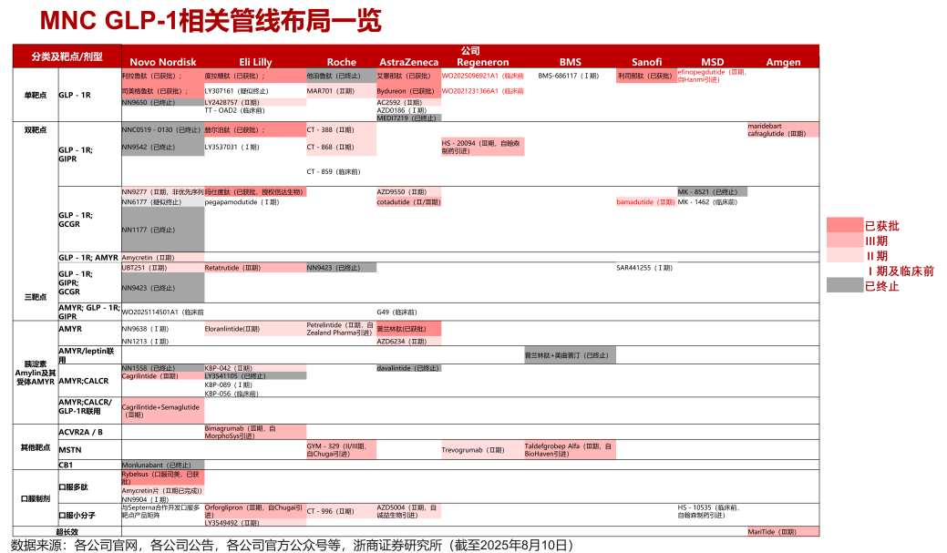Click the Eloralintide (II期) cell
This screenshot has width=947, height=553.
[x=255, y=329]
